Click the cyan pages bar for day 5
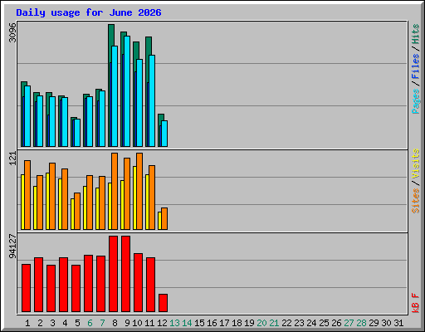 pyautogui.click(x=77, y=133)
